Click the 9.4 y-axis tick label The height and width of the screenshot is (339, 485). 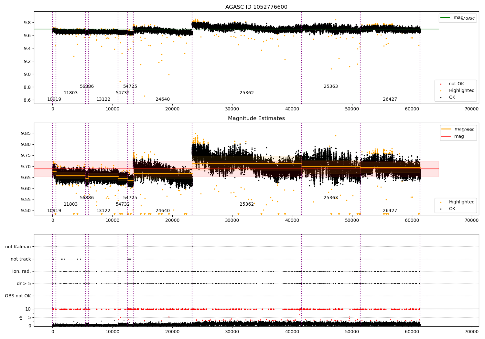coord(27,48)
